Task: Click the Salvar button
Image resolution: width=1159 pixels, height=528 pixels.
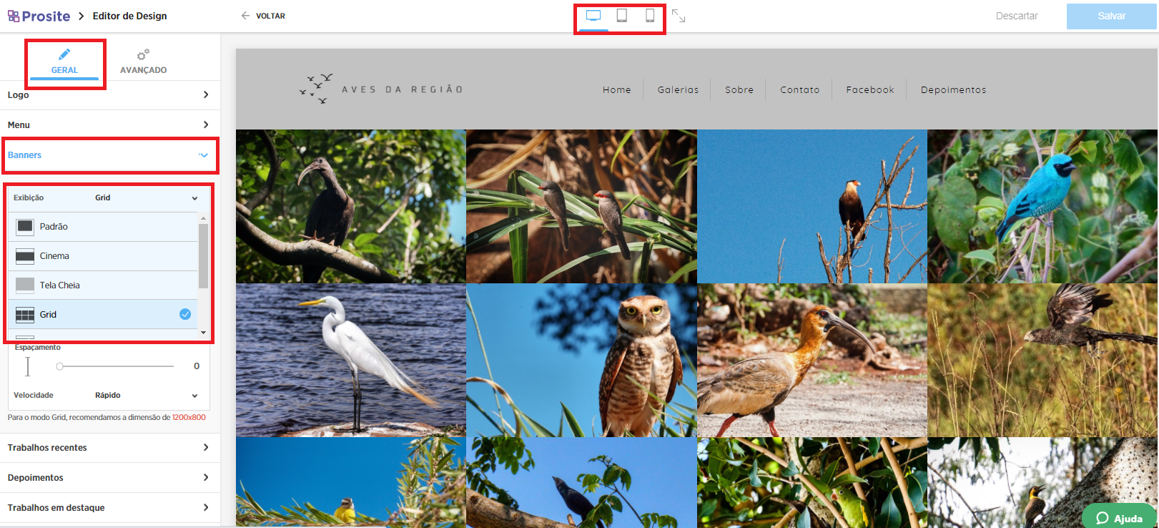Action: click(1111, 16)
